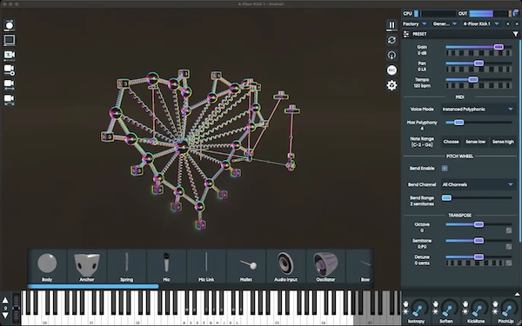Screen dimensions: 522x326
Task: Select the Spring entity in palette
Action: coord(126,266)
